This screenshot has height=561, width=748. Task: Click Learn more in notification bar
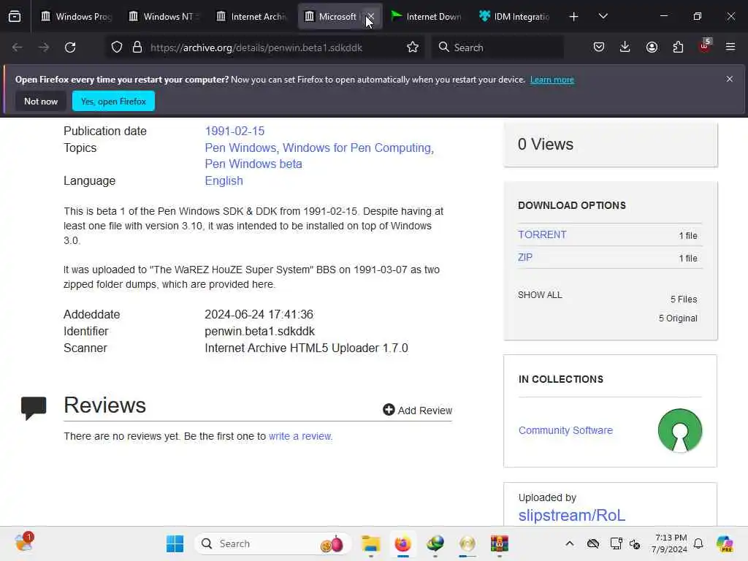pyautogui.click(x=552, y=80)
